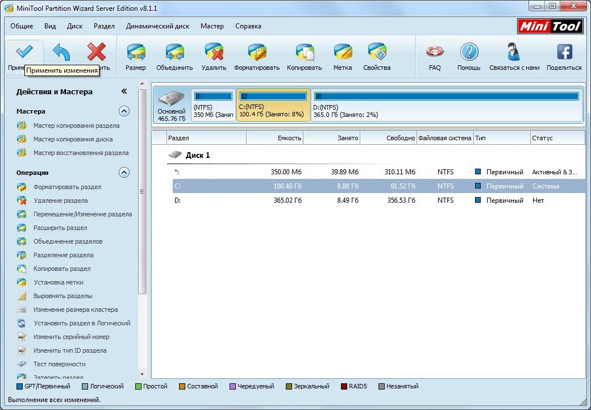Image resolution: width=591 pixels, height=410 pixels.
Task: Click the Копировать toolbar icon
Action: (x=305, y=52)
